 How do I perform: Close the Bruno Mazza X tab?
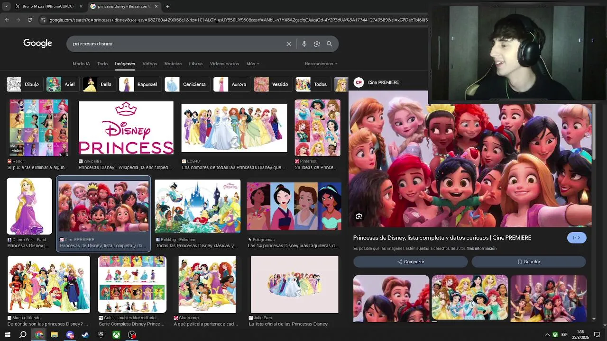tap(81, 6)
